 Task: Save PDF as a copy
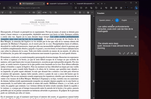tap(88, 12)
